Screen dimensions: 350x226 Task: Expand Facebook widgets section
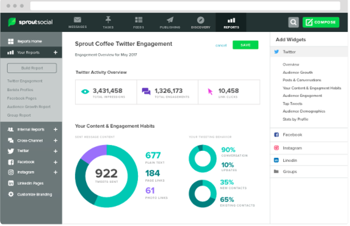[309, 135]
